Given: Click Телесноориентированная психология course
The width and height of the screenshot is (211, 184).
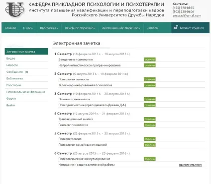Looking at the screenshot, I should [x=85, y=85].
